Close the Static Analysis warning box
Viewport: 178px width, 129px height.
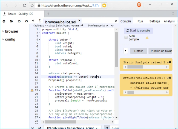[170, 62]
